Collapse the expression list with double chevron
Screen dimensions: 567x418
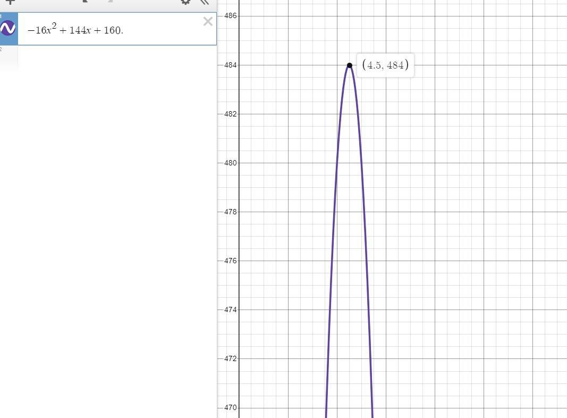205,2
